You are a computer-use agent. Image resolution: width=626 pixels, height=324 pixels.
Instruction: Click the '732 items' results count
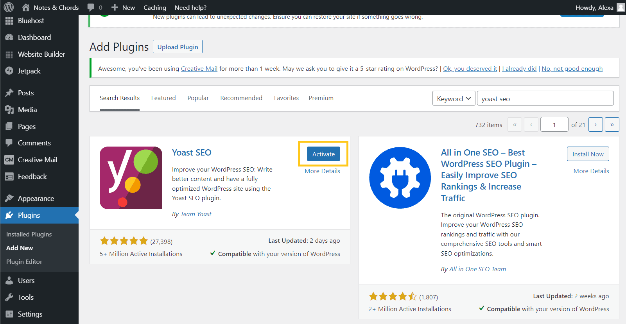point(488,125)
